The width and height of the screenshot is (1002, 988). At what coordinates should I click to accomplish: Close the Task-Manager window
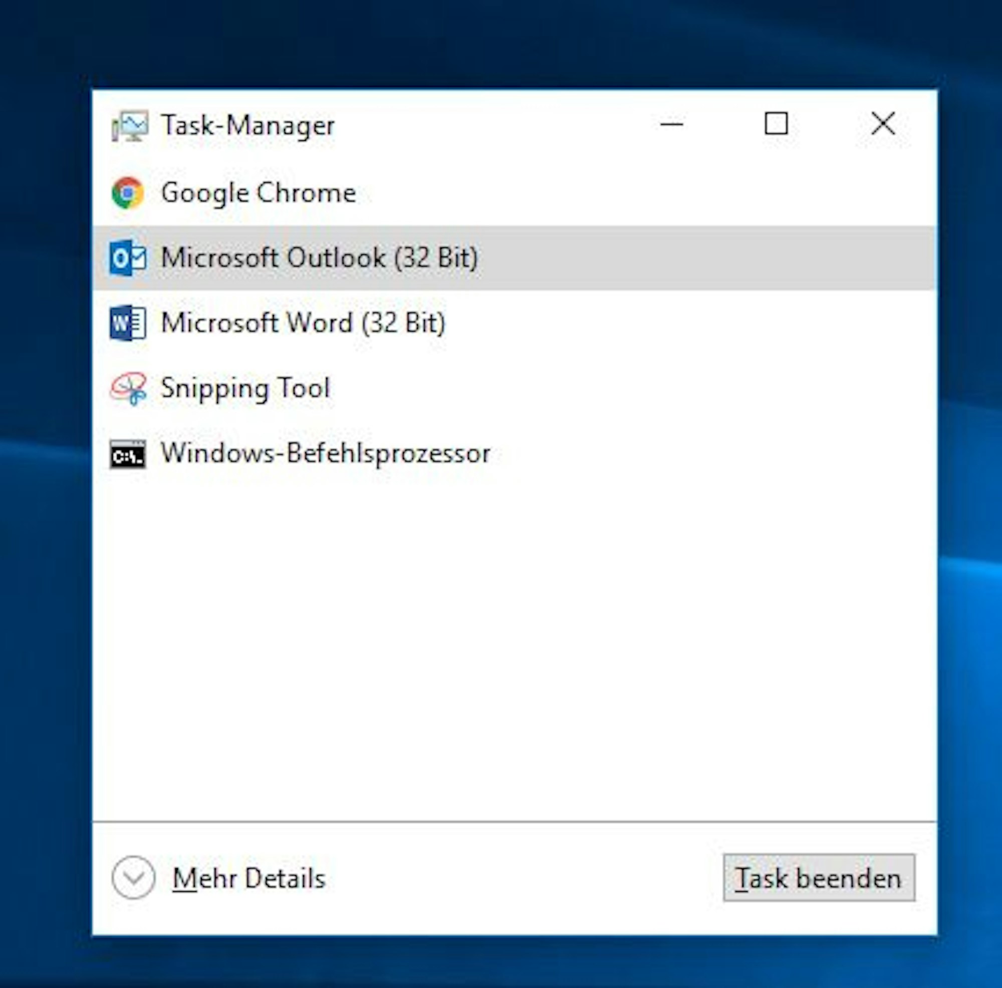tap(883, 124)
